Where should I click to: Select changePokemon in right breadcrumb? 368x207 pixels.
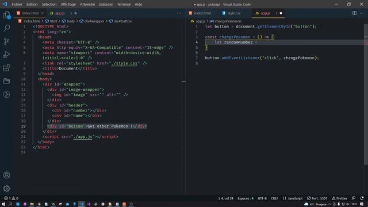tap(225, 21)
